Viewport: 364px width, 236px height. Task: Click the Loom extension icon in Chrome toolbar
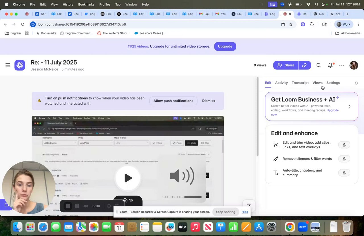[303, 24]
